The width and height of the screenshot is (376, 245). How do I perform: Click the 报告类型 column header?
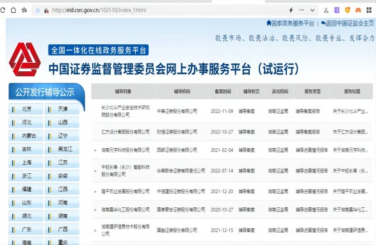(x=312, y=91)
